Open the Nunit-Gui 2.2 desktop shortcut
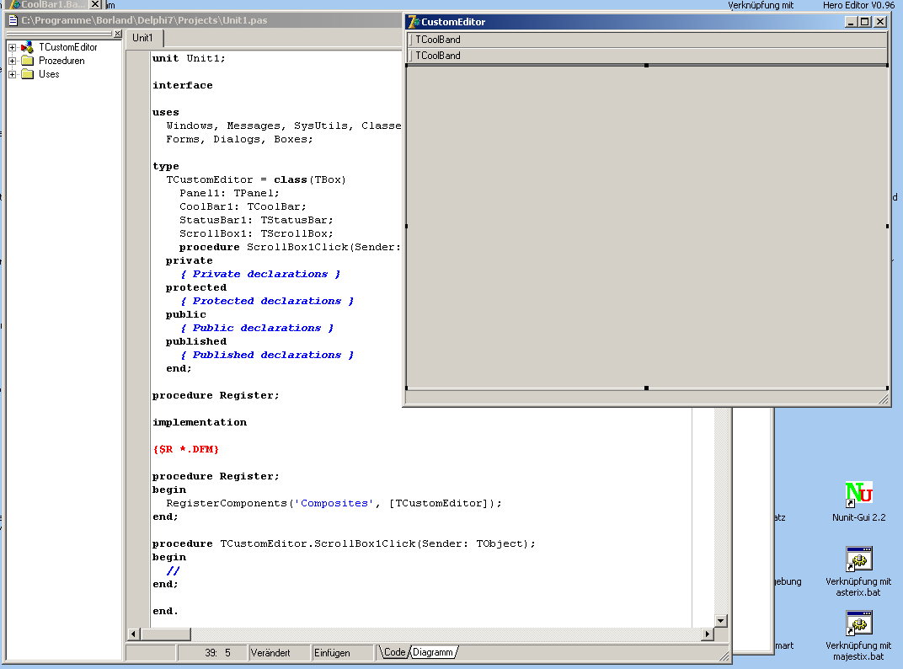Image resolution: width=903 pixels, height=669 pixels. [858, 494]
